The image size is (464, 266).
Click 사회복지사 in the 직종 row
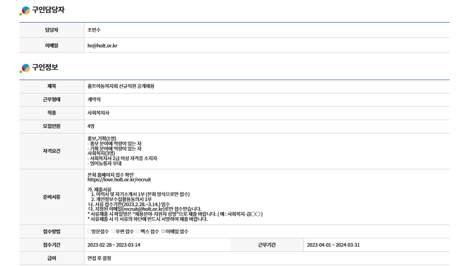click(98, 113)
